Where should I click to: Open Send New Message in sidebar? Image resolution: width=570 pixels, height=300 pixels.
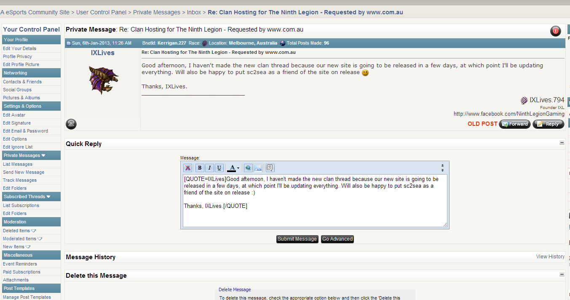click(24, 172)
